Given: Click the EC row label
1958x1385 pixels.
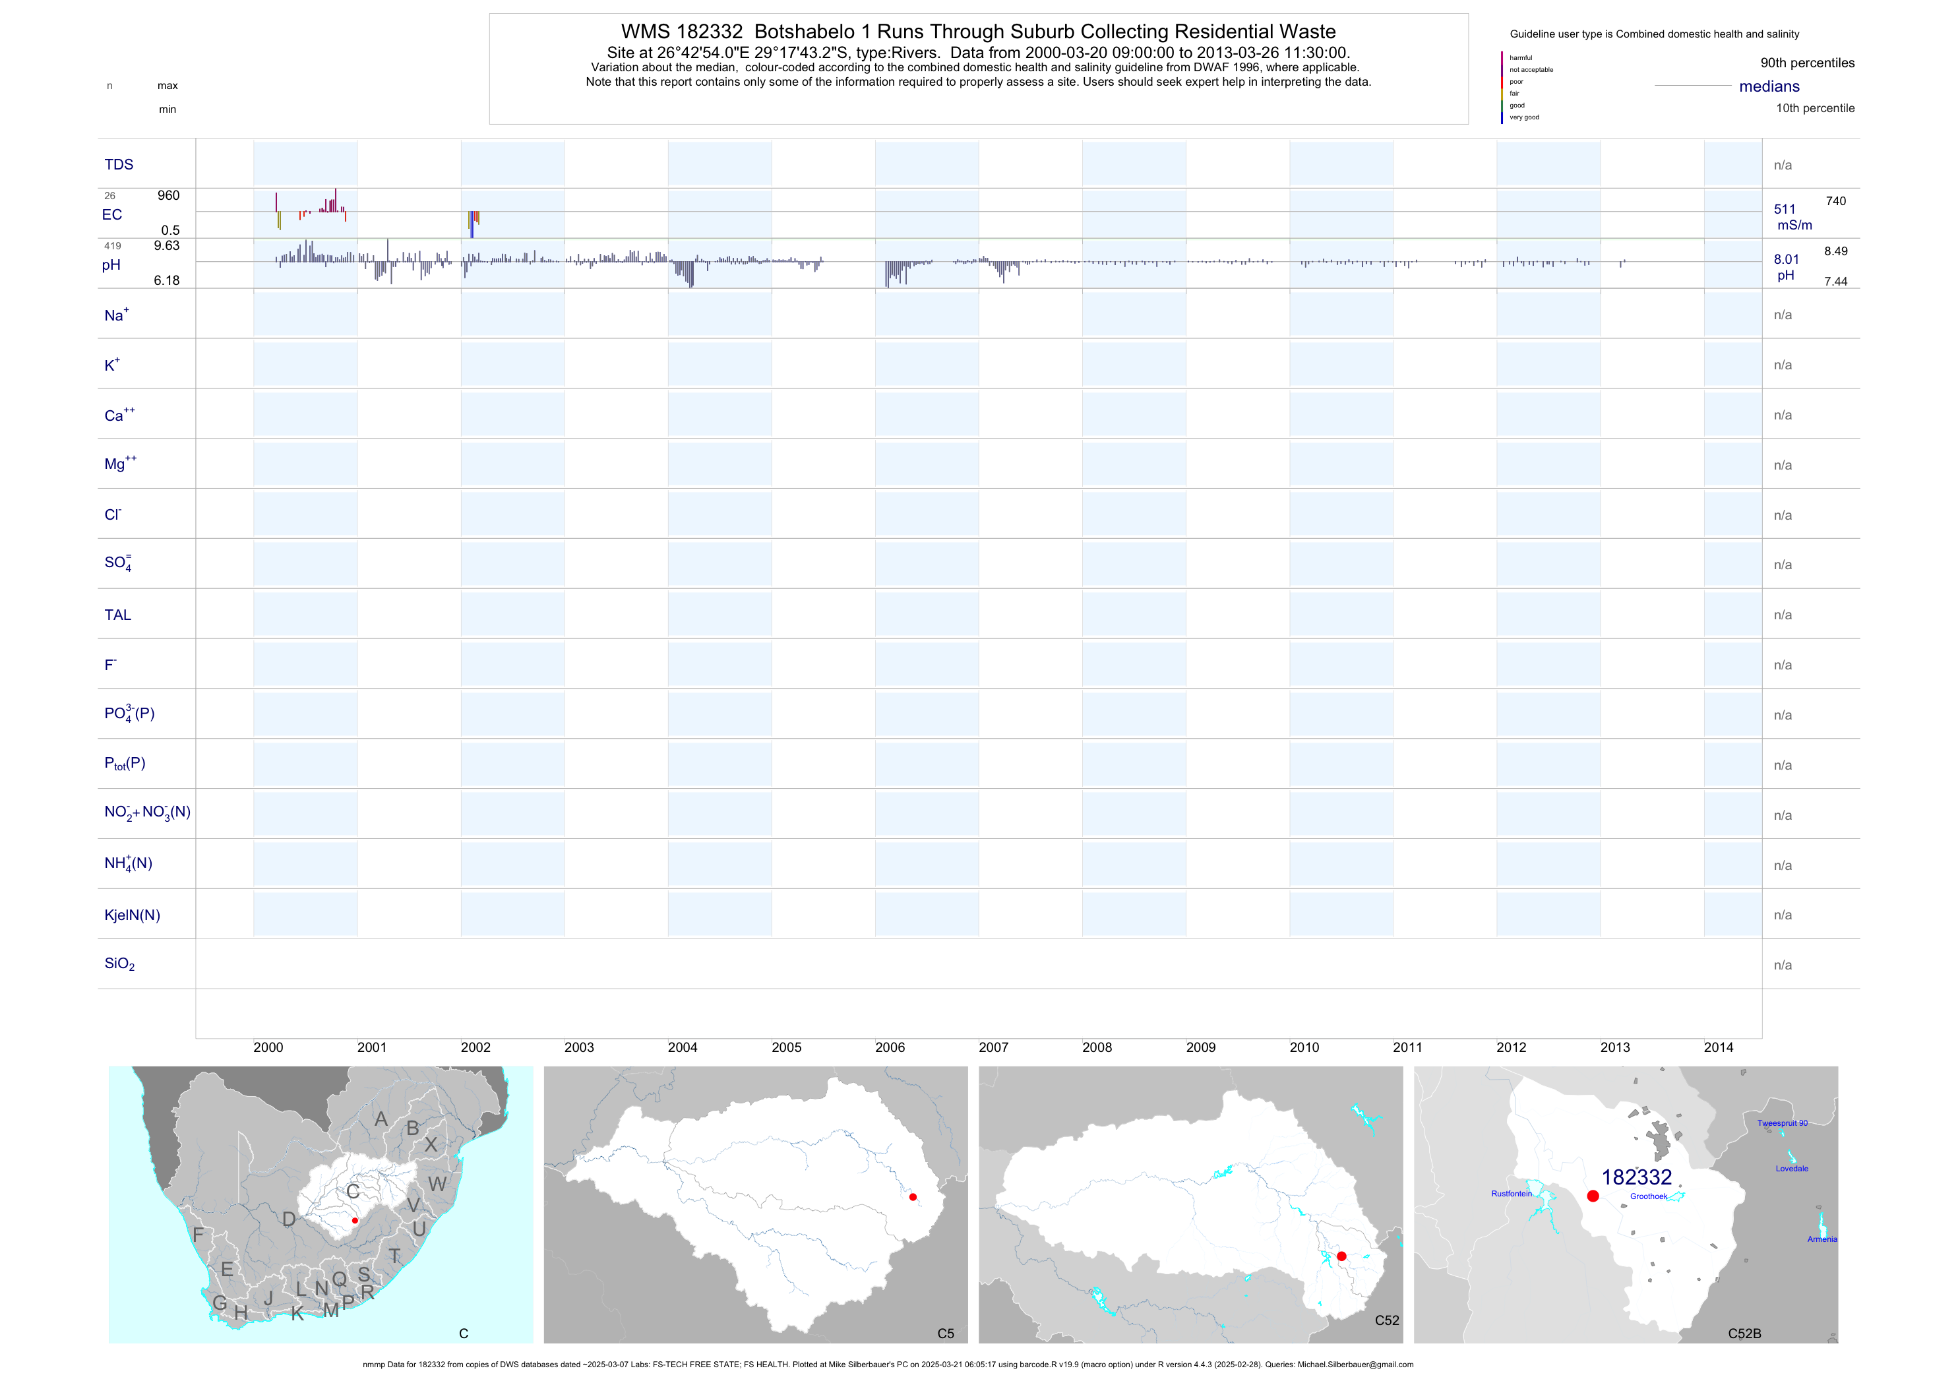Looking at the screenshot, I should tap(111, 215).
